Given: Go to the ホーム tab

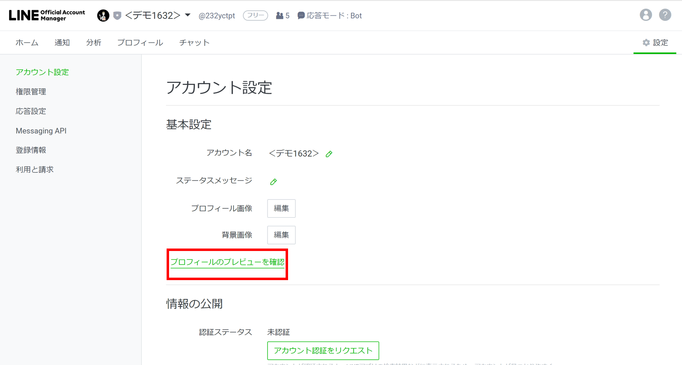Looking at the screenshot, I should point(27,43).
